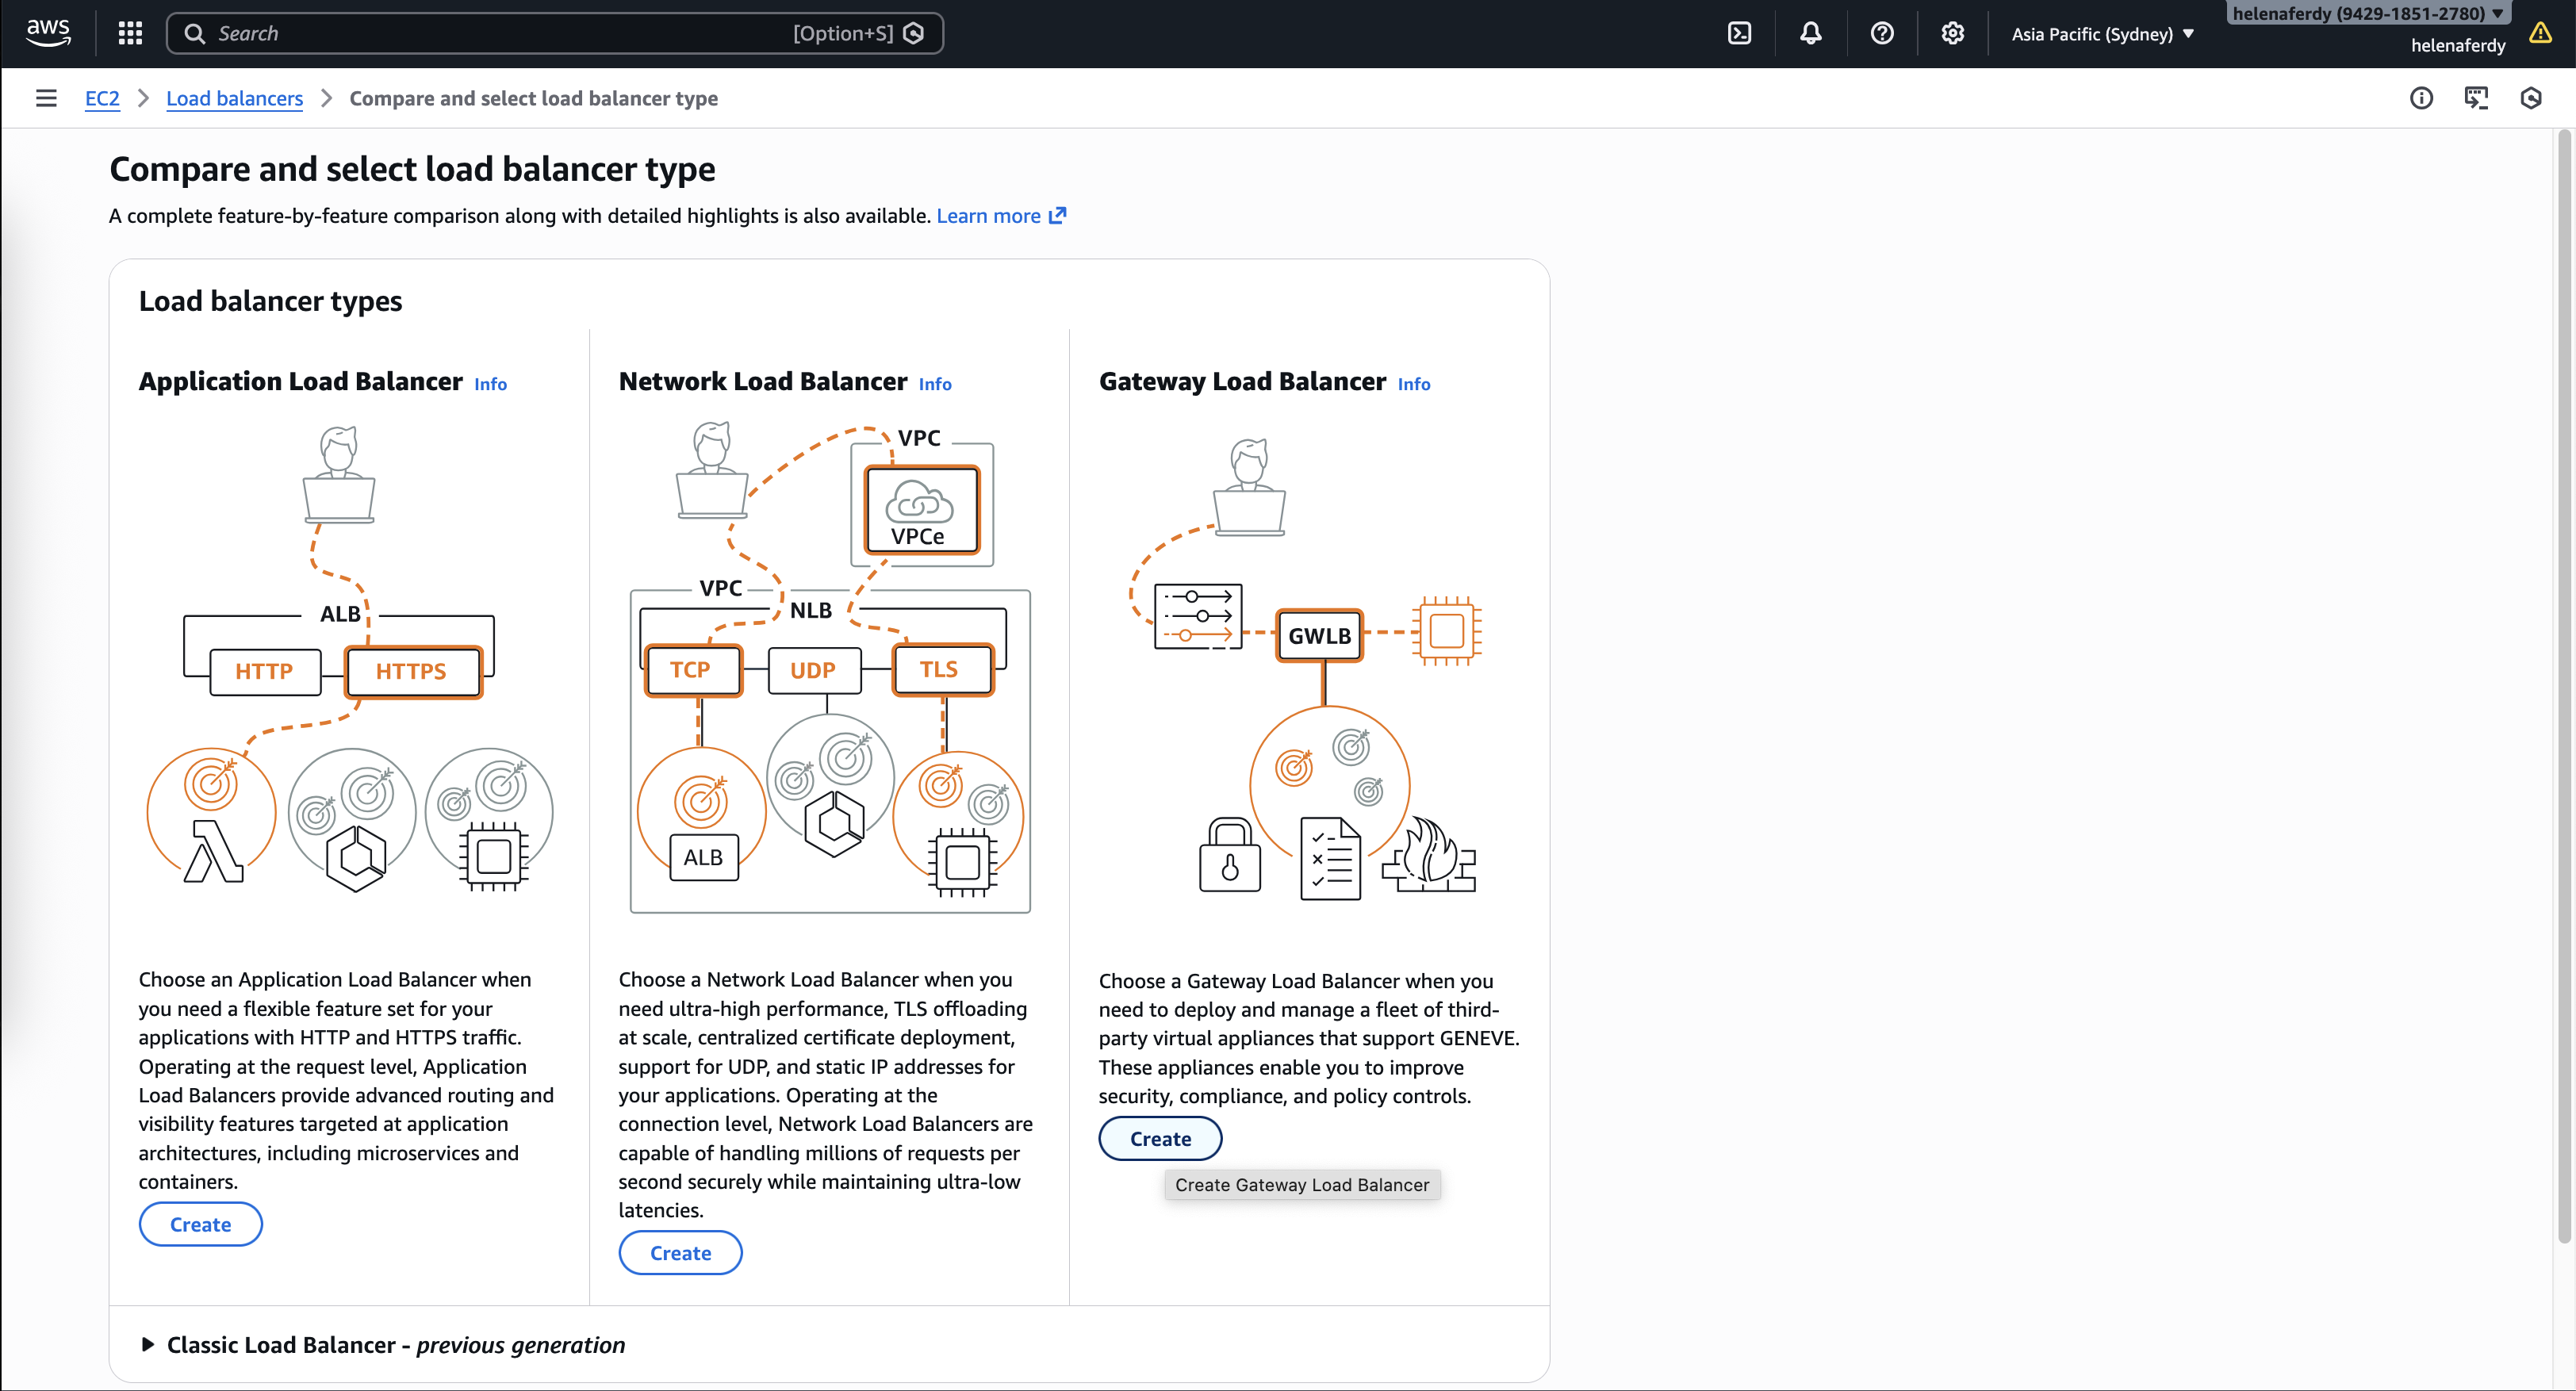Create a Gateway Load Balancer
This screenshot has height=1391, width=2576.
point(1160,1138)
